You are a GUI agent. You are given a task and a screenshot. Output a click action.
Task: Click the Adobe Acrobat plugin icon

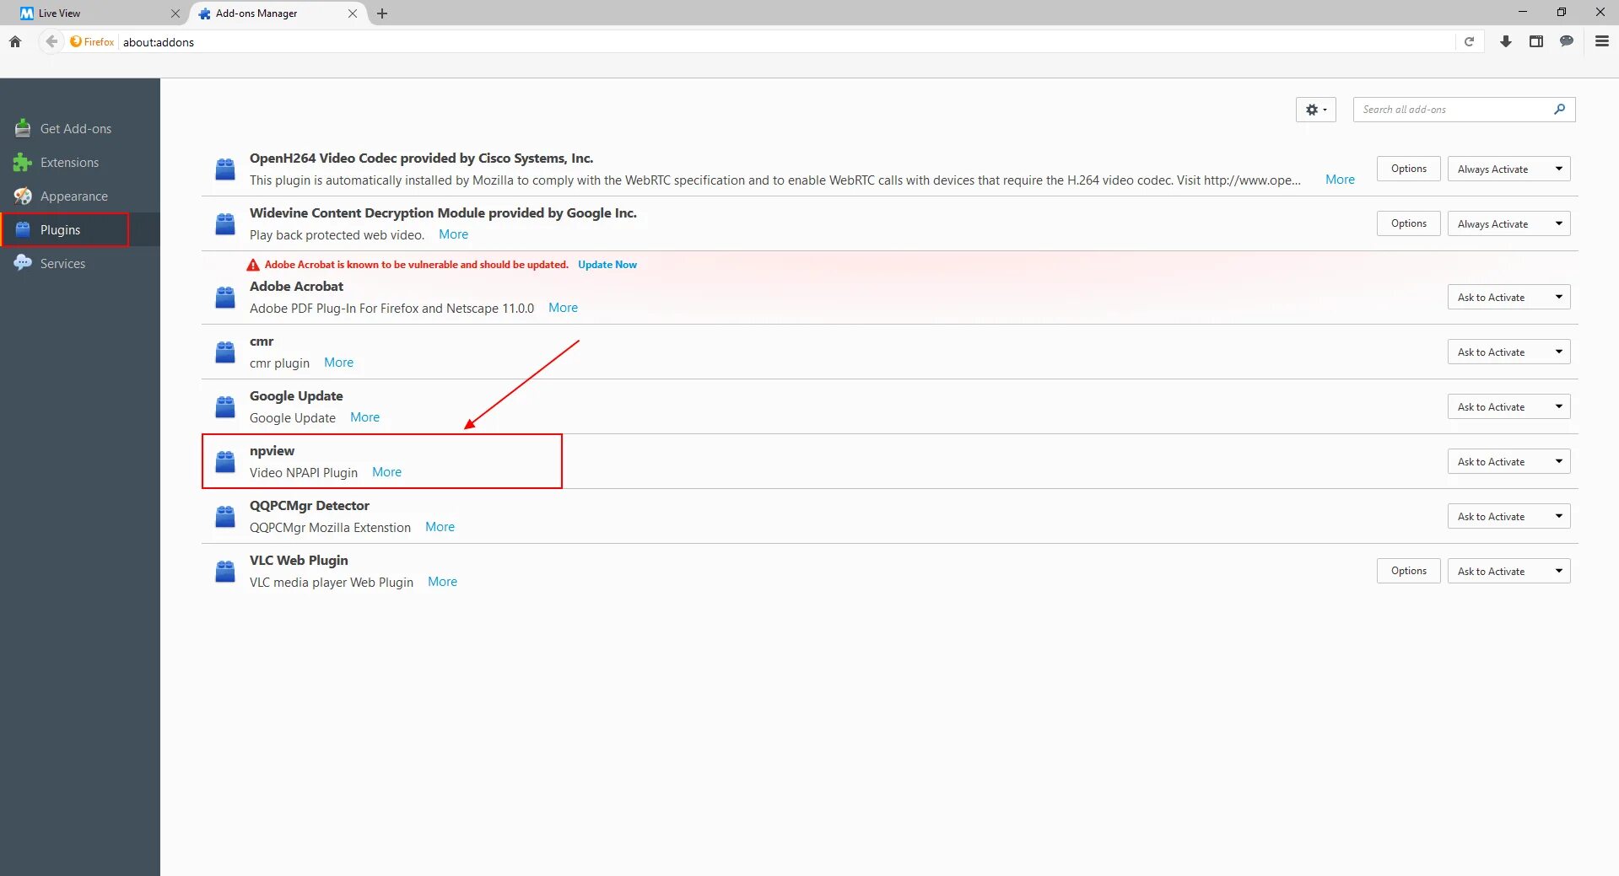pos(225,298)
